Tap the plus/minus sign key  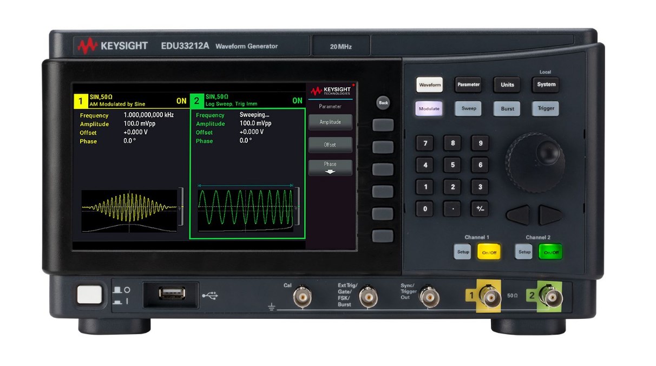[480, 208]
